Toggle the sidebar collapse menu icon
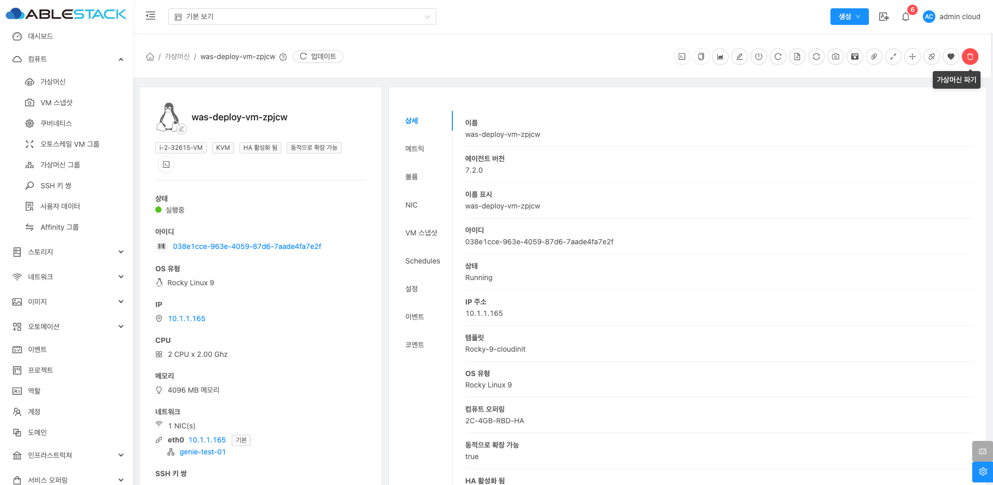This screenshot has height=485, width=993. click(151, 16)
